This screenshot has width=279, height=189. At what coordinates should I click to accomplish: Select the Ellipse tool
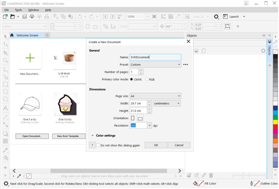5,92
